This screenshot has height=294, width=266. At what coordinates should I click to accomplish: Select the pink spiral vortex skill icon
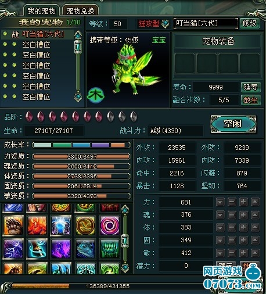[x=109, y=225]
